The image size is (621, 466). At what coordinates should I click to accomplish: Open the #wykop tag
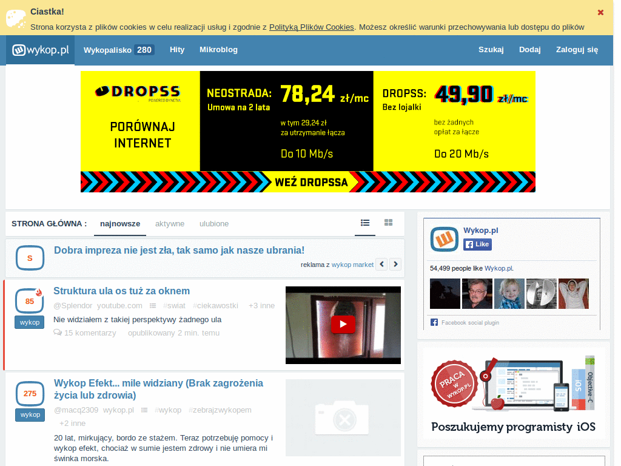pyautogui.click(x=168, y=410)
